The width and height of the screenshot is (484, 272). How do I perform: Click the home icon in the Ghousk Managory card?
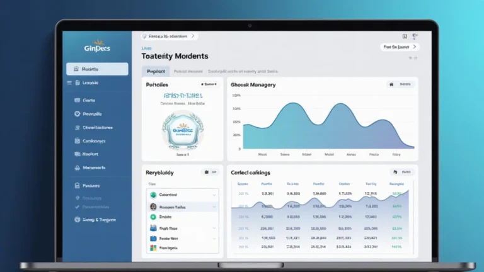tap(391, 84)
